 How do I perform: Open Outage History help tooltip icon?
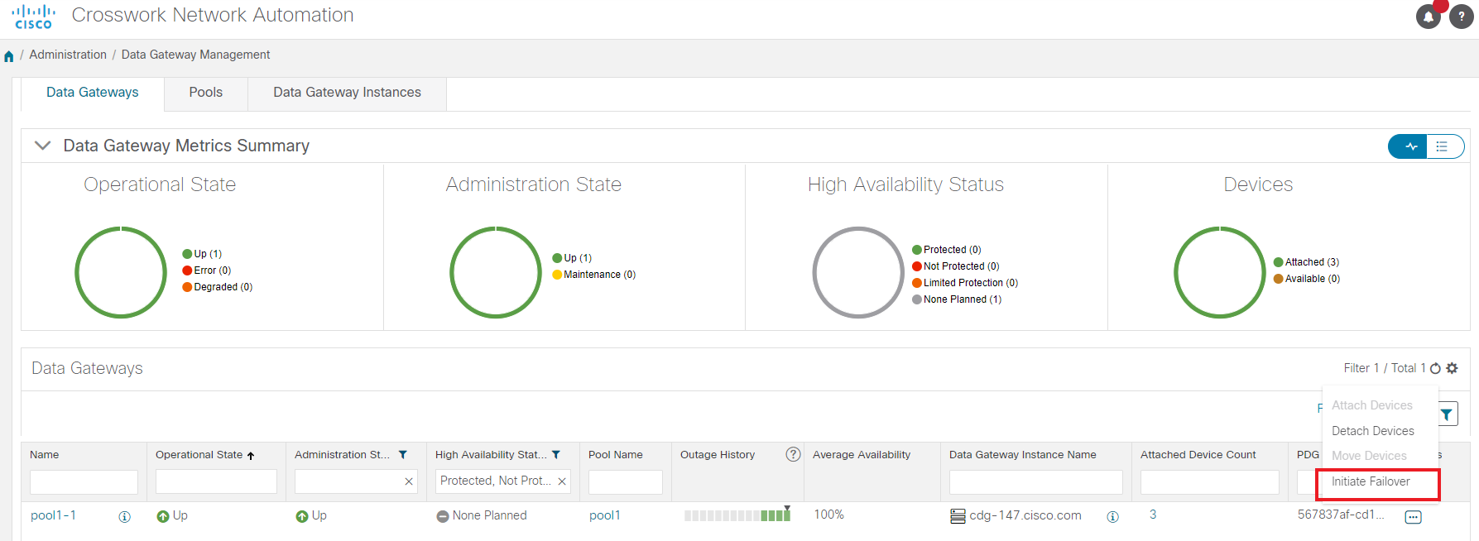tap(793, 454)
